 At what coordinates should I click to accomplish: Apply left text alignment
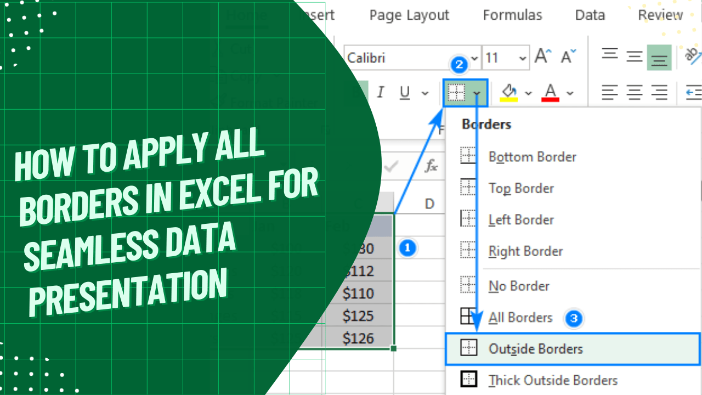tap(609, 92)
